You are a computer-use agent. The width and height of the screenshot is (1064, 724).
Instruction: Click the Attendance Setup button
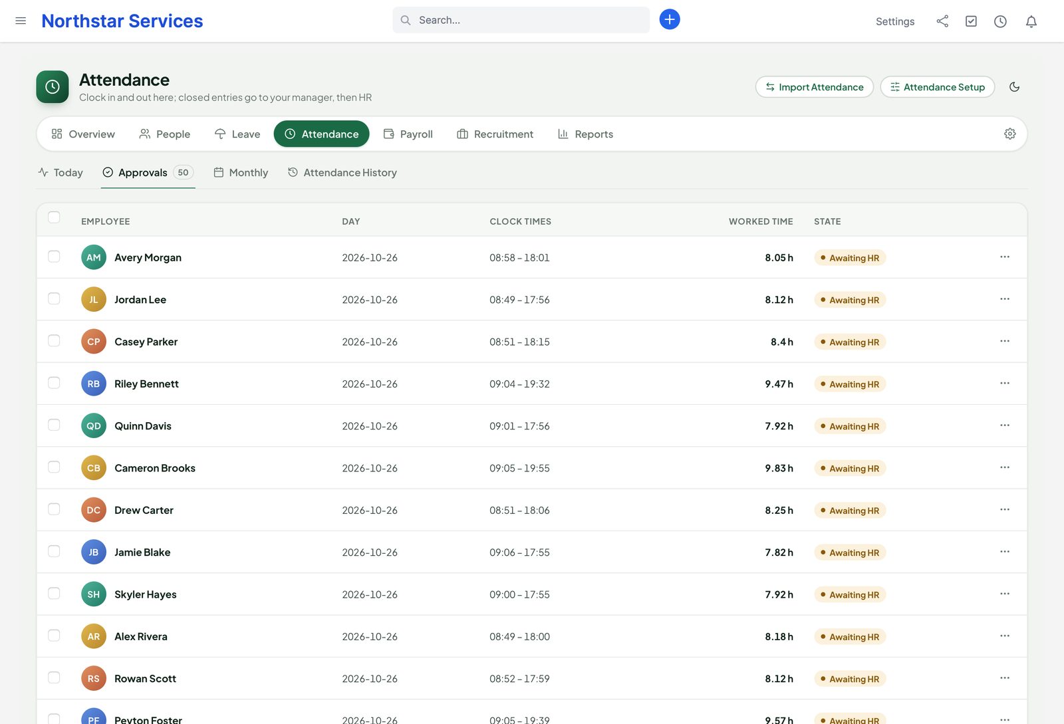click(938, 87)
